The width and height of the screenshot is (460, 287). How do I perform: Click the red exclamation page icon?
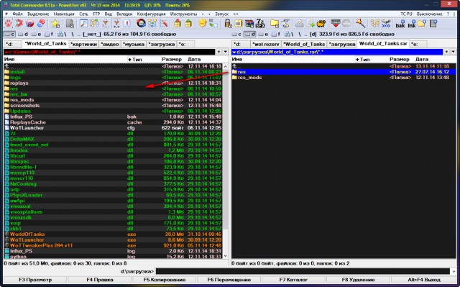tap(127, 24)
